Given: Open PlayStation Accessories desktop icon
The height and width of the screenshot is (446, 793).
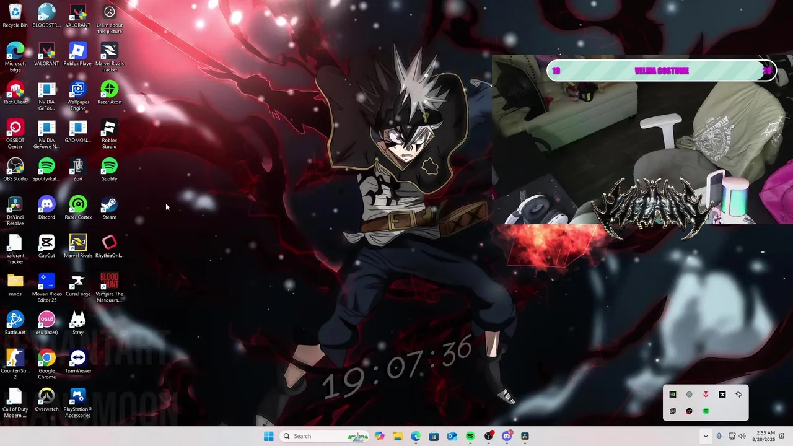Looking at the screenshot, I should click(x=78, y=403).
